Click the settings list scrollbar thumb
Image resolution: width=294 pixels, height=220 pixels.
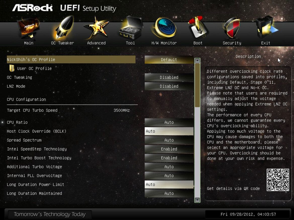[197, 85]
